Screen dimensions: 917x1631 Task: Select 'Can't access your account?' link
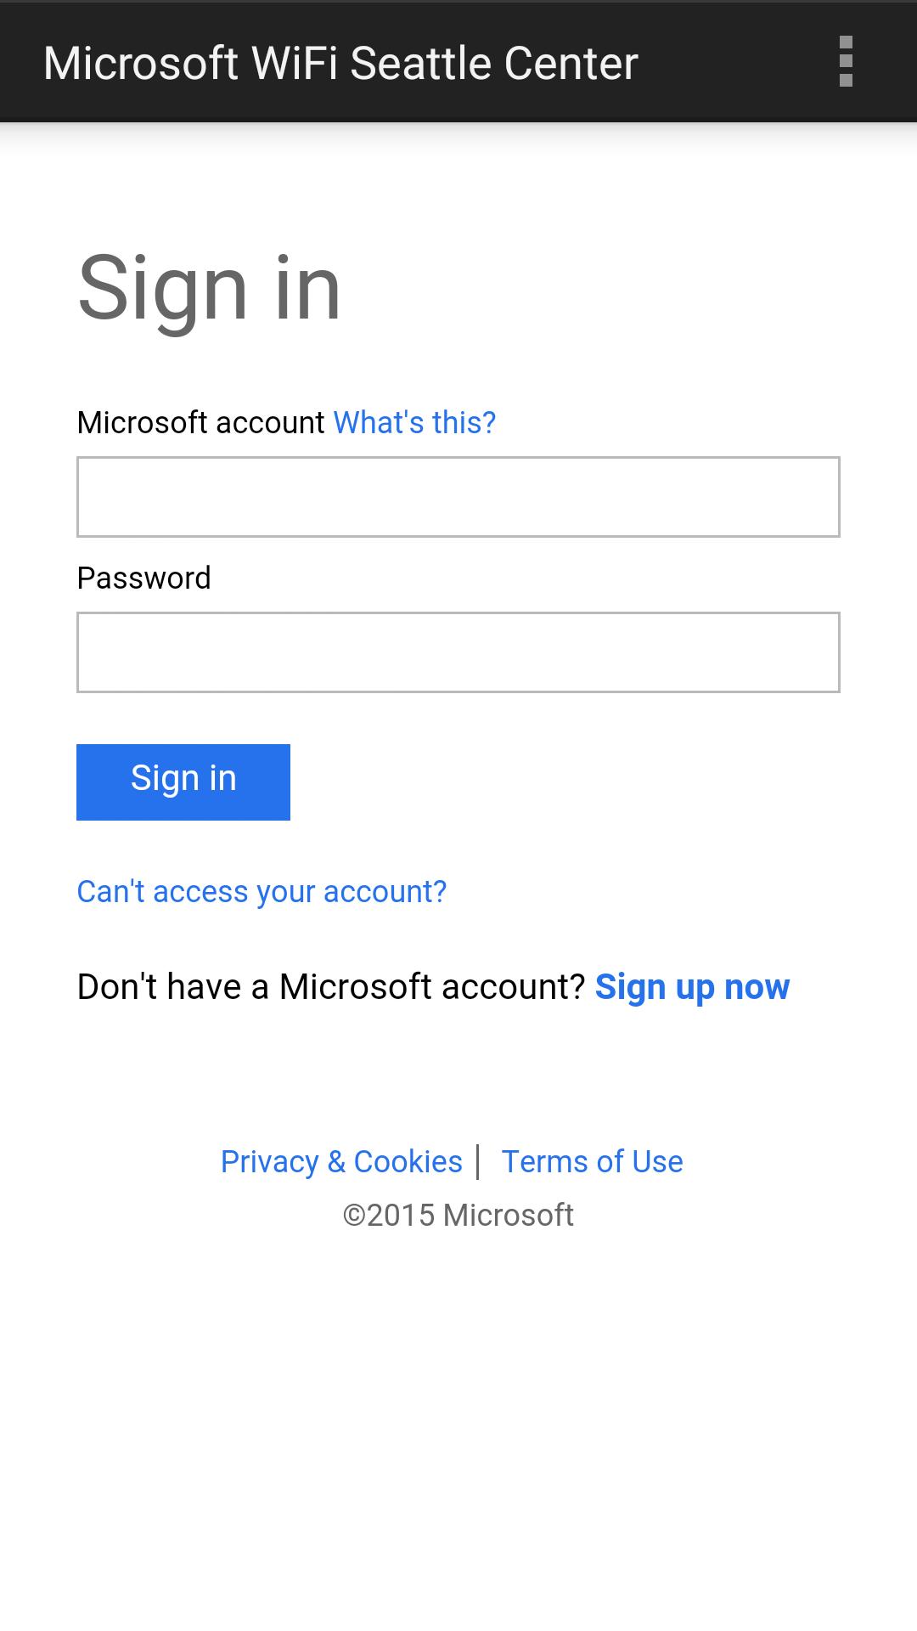[262, 890]
